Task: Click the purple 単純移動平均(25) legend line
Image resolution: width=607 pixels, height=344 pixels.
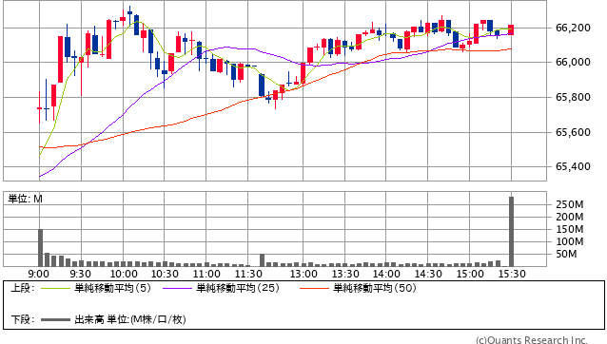Action: point(177,288)
